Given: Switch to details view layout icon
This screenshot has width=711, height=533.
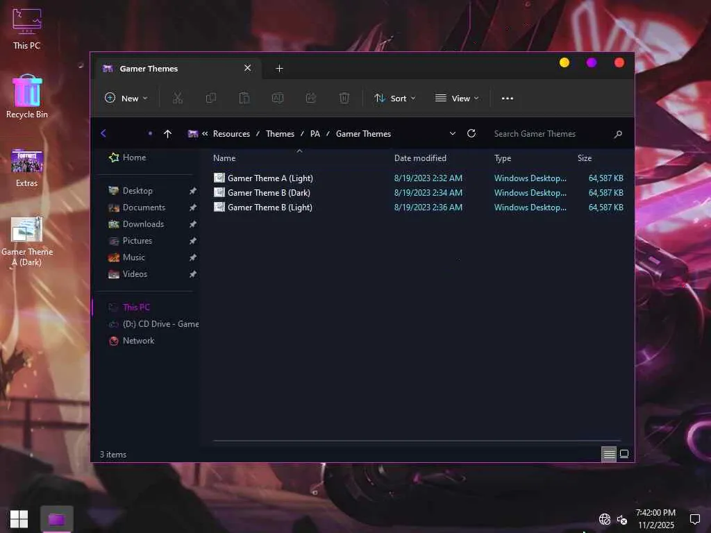Looking at the screenshot, I should (609, 454).
